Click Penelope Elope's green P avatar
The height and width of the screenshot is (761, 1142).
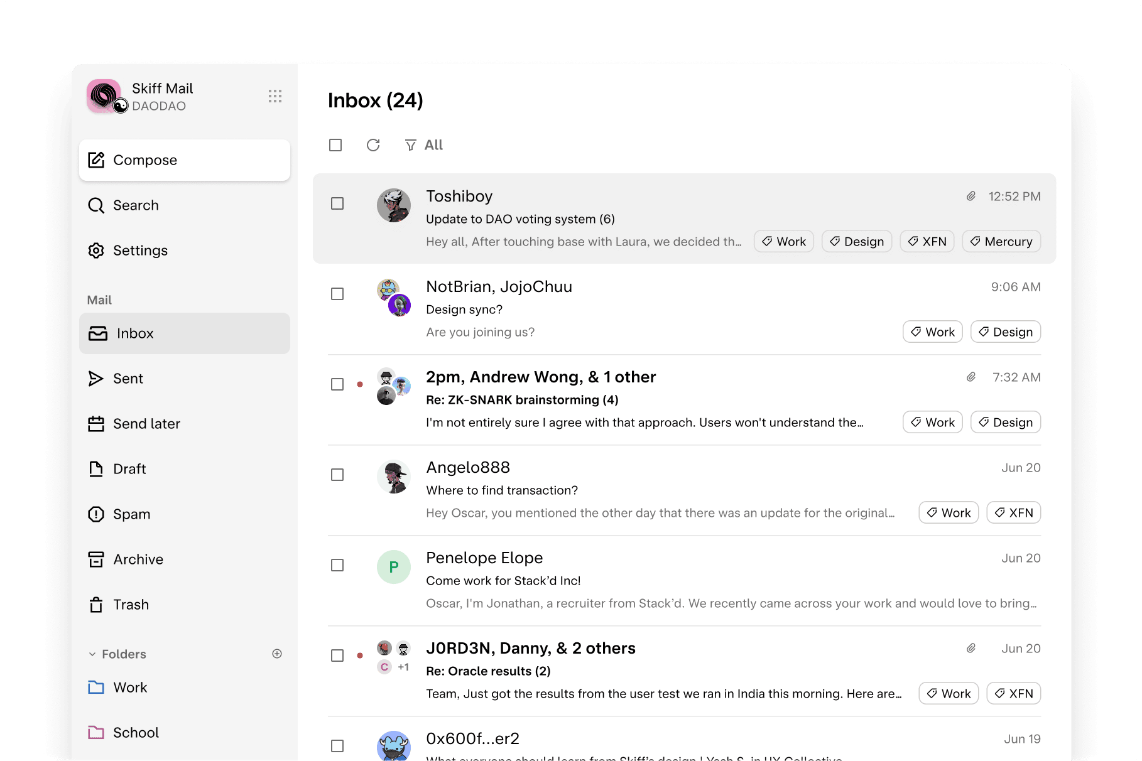(394, 567)
